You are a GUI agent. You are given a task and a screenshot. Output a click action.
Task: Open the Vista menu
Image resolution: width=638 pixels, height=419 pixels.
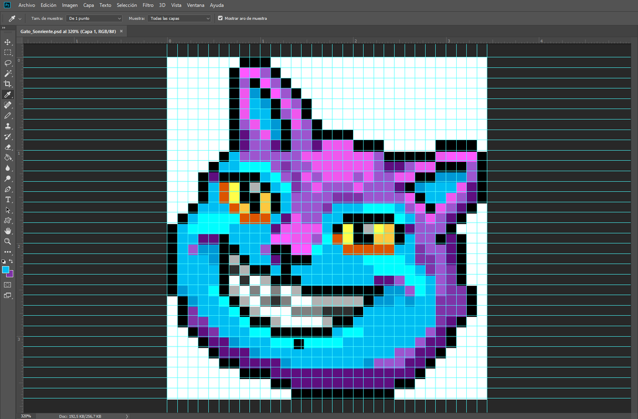pyautogui.click(x=177, y=5)
